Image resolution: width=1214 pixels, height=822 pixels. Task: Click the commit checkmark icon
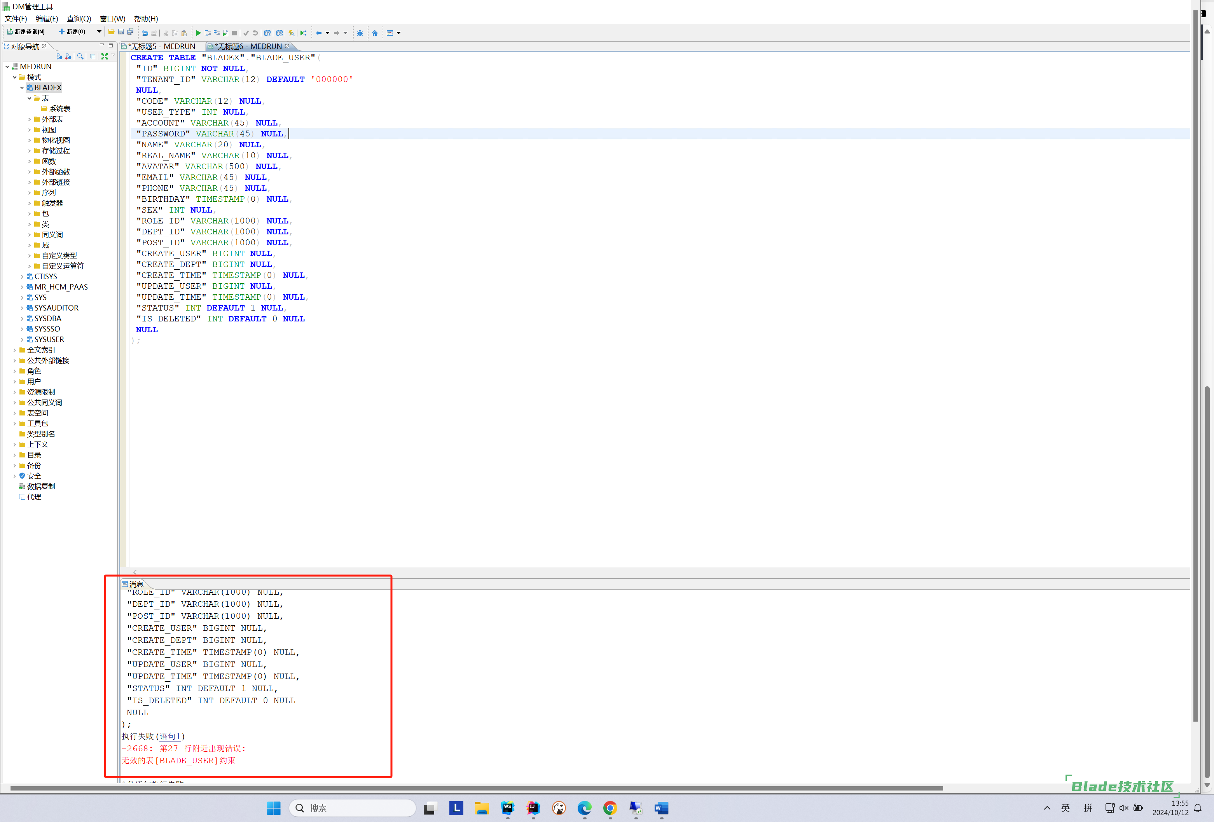246,33
